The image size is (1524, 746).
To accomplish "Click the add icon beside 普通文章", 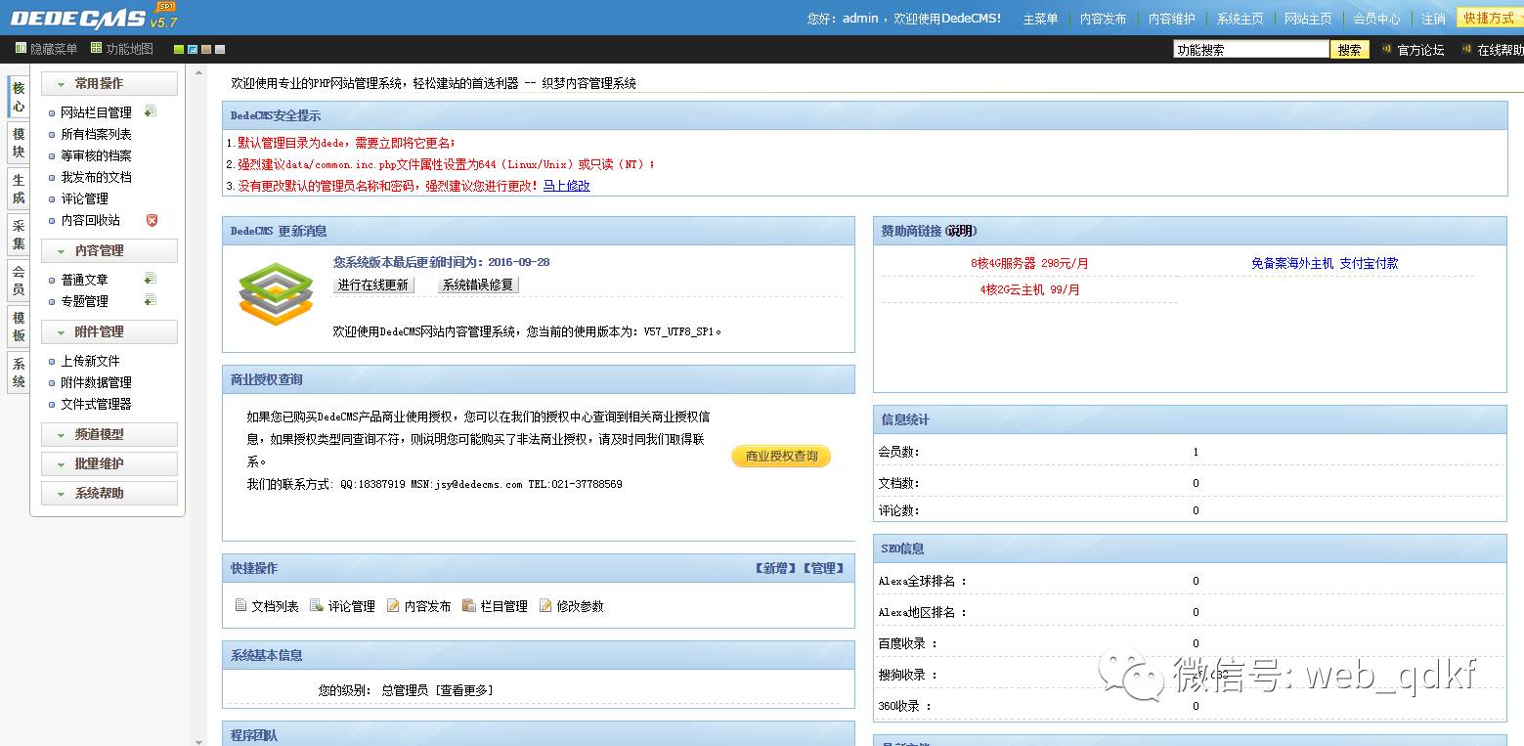I will click(x=150, y=279).
